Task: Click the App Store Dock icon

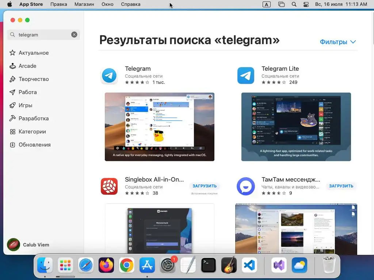Action: [147, 265]
